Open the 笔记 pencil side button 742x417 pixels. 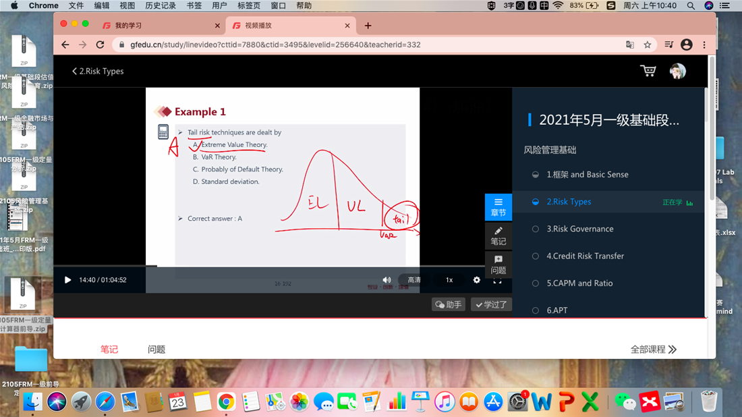(x=498, y=236)
